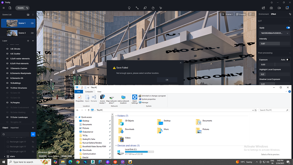Open the vegetation scatter tool
Image resolution: width=293 pixels, height=165 pixels.
[145, 8]
